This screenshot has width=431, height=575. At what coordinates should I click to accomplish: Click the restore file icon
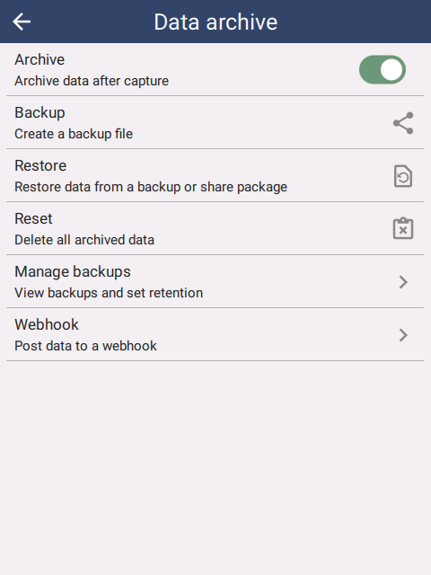click(403, 176)
